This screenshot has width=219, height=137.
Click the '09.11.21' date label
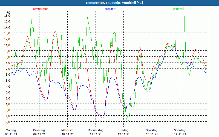click(39, 135)
